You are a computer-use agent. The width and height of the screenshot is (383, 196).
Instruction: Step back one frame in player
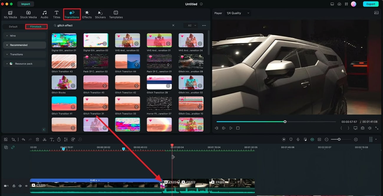pos(217,128)
